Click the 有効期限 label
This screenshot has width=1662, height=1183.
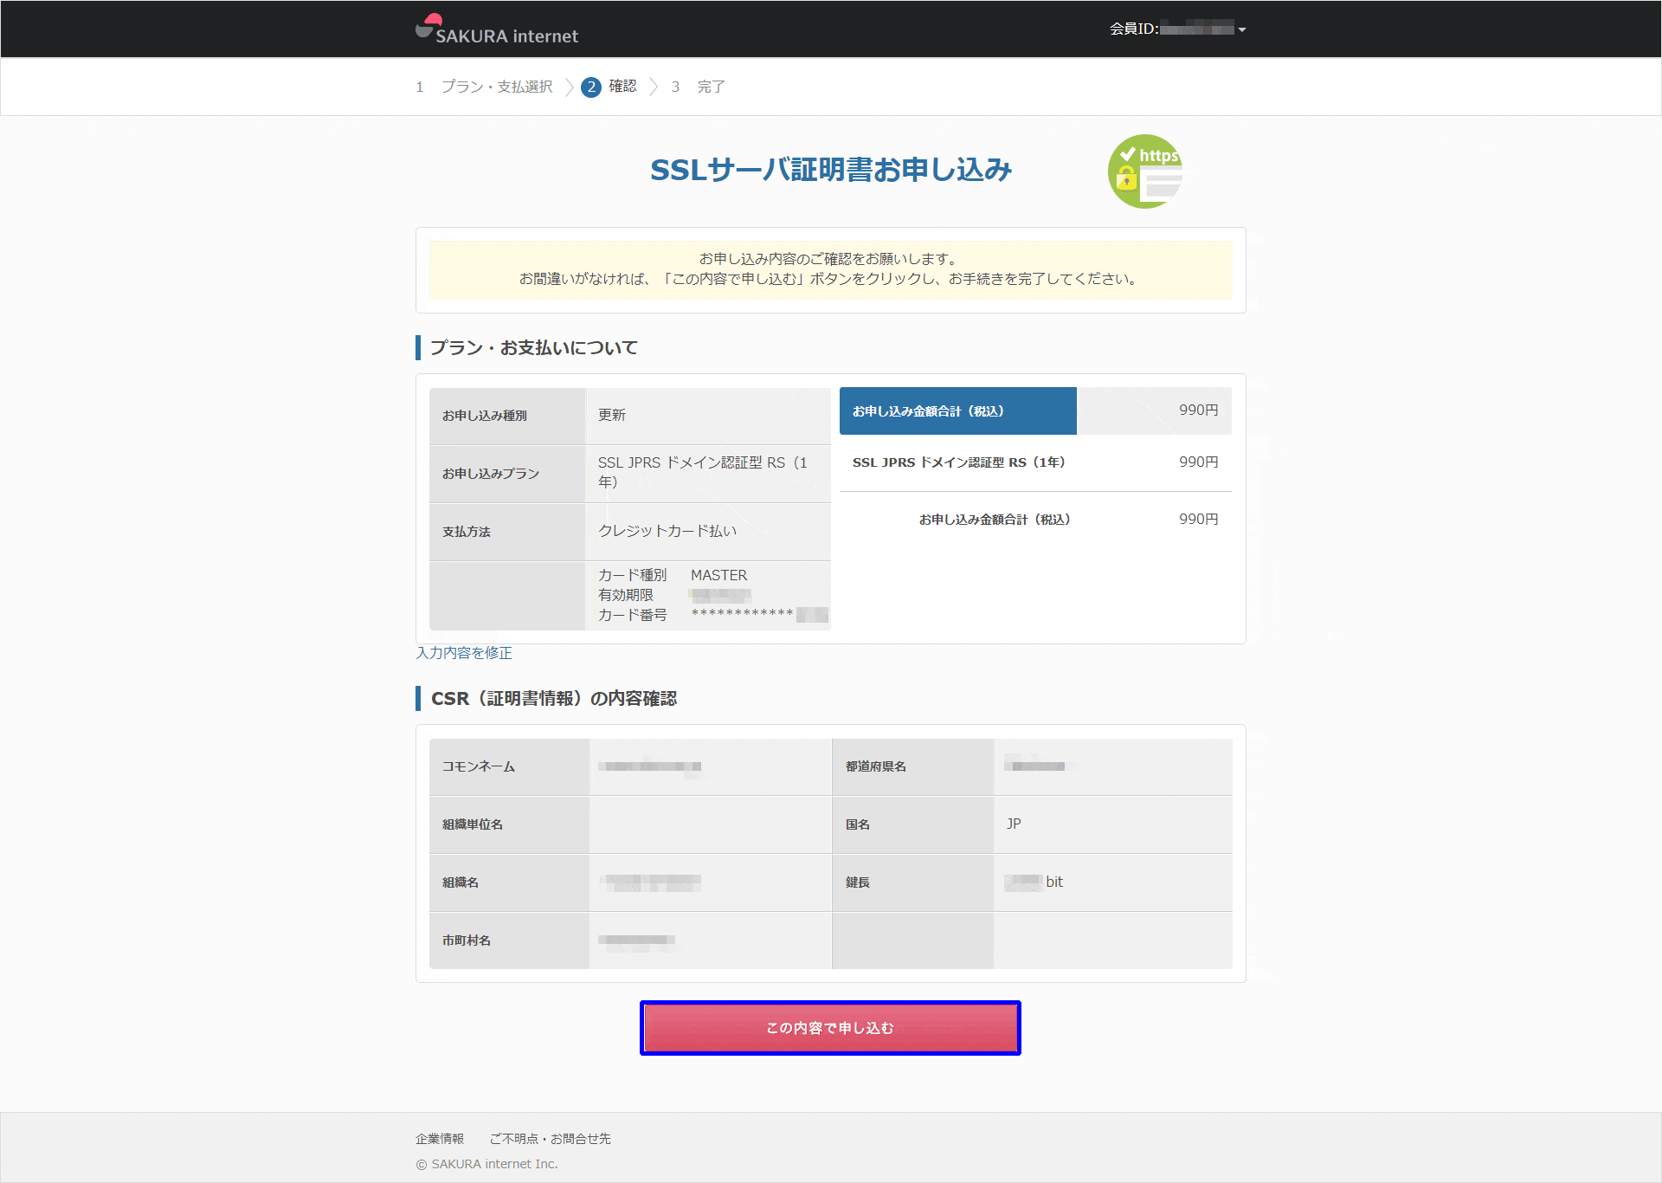(x=626, y=595)
